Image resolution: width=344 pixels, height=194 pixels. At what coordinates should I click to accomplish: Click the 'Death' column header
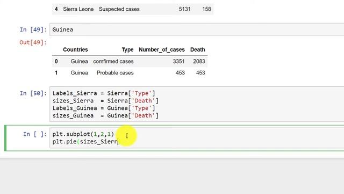pyautogui.click(x=197, y=50)
